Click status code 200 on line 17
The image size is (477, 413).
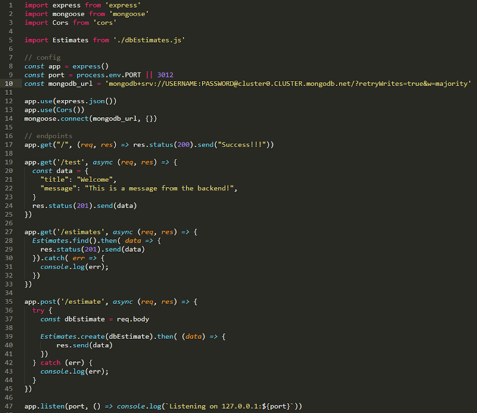coord(183,145)
